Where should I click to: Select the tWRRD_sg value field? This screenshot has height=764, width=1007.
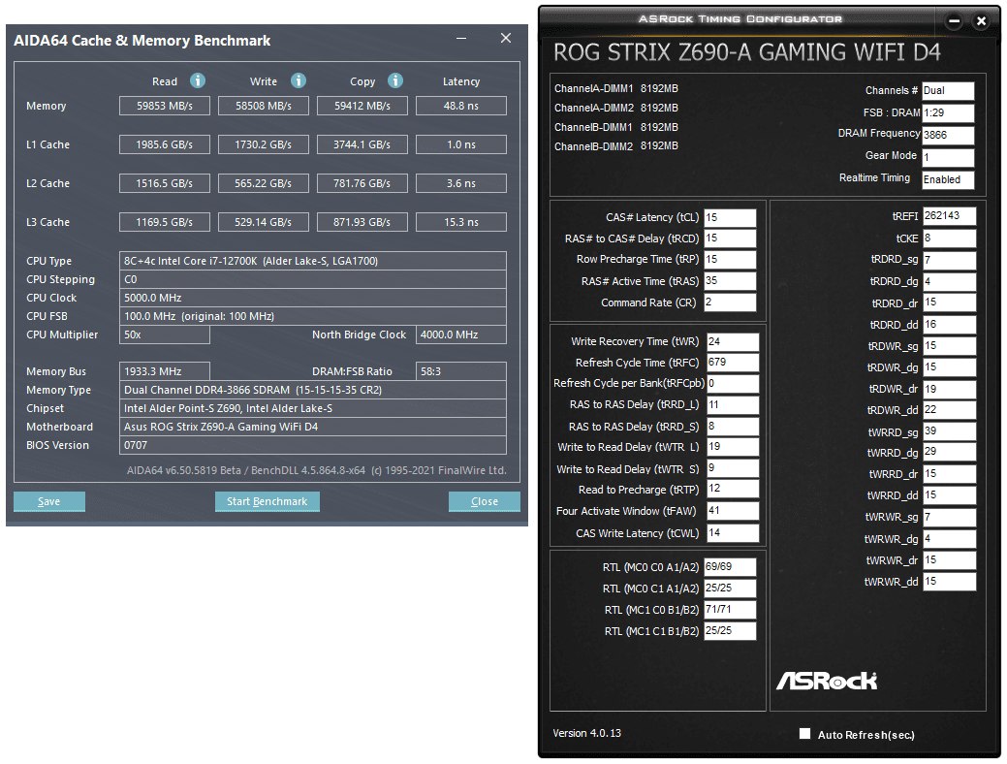949,431
